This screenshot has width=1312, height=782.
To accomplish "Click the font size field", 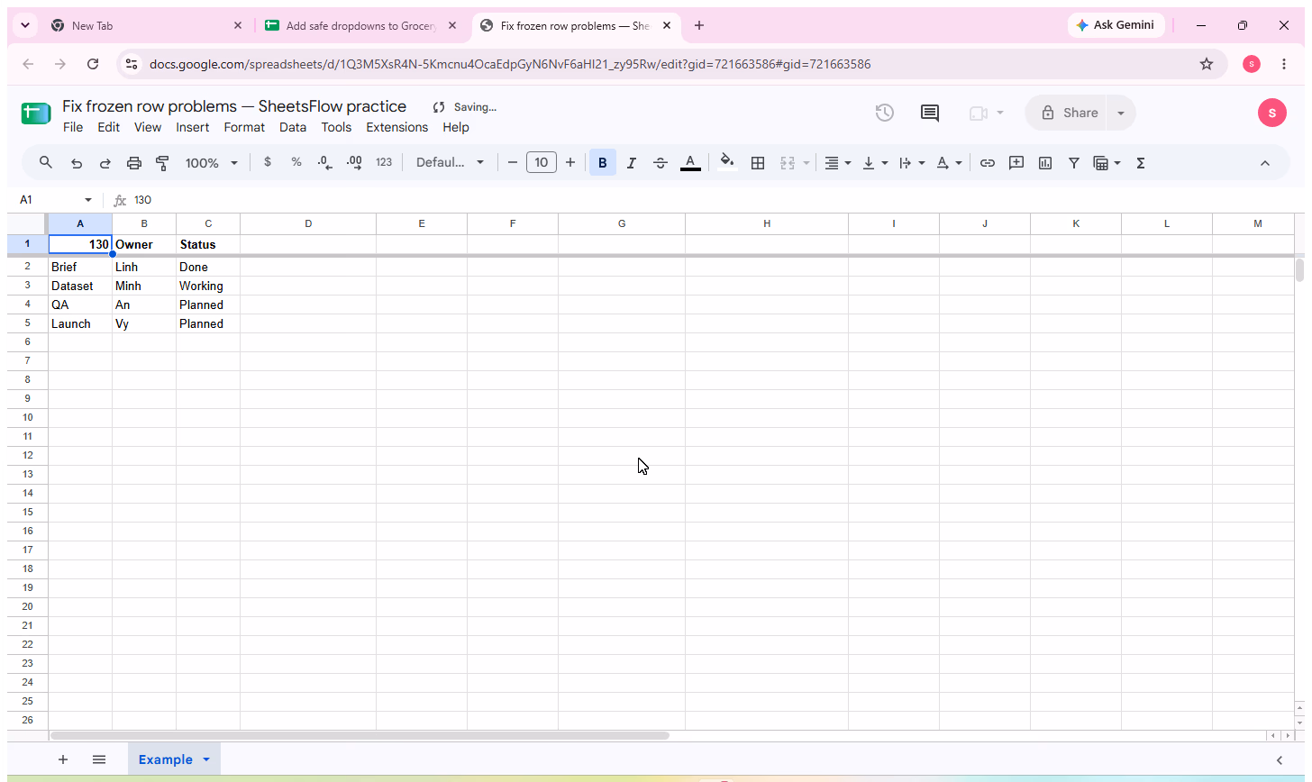I will click(x=542, y=163).
